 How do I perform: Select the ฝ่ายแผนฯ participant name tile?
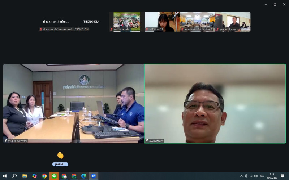(56, 22)
